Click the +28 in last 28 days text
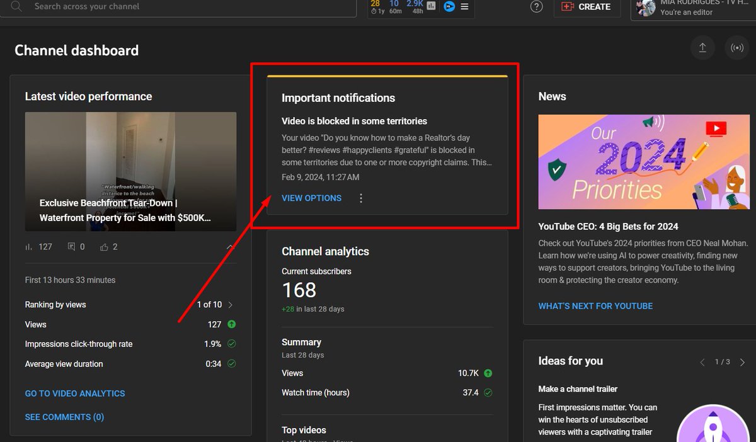Image resolution: width=756 pixels, height=442 pixels. coord(313,309)
